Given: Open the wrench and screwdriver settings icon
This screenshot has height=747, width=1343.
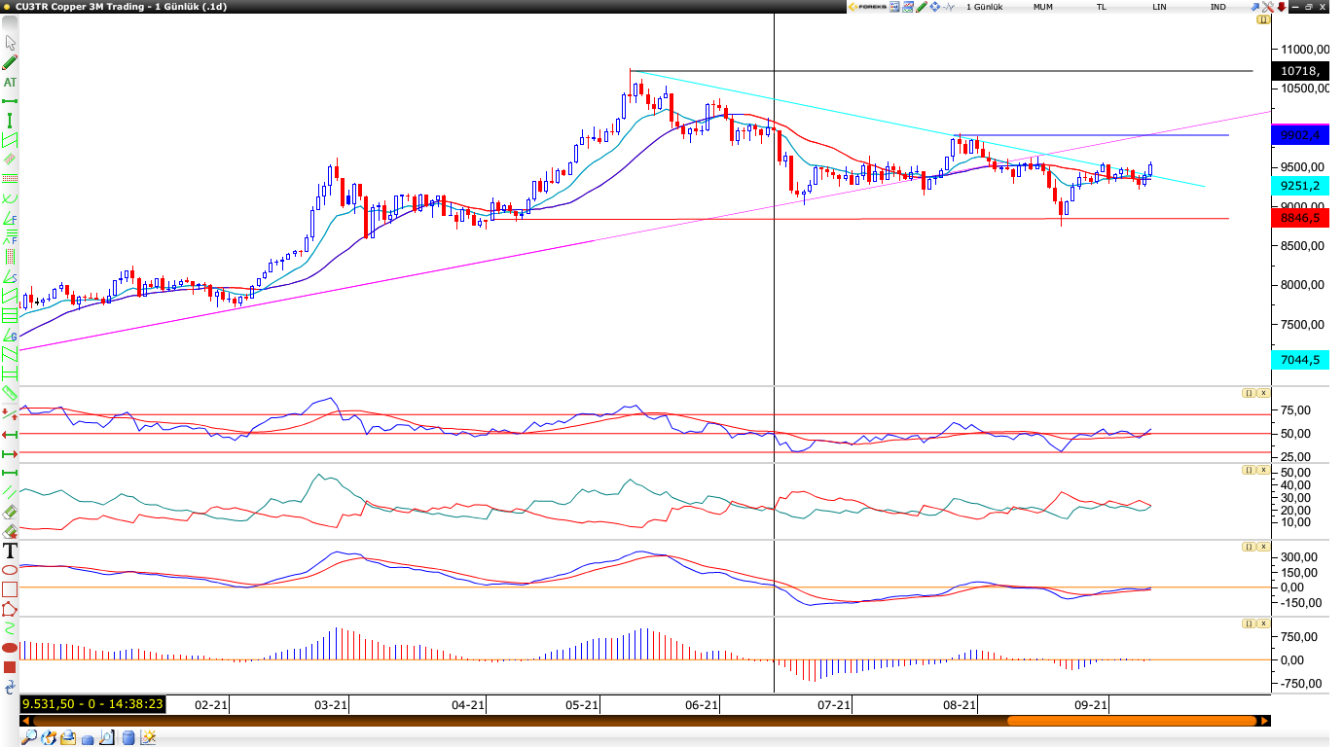Looking at the screenshot, I should [x=1268, y=7].
